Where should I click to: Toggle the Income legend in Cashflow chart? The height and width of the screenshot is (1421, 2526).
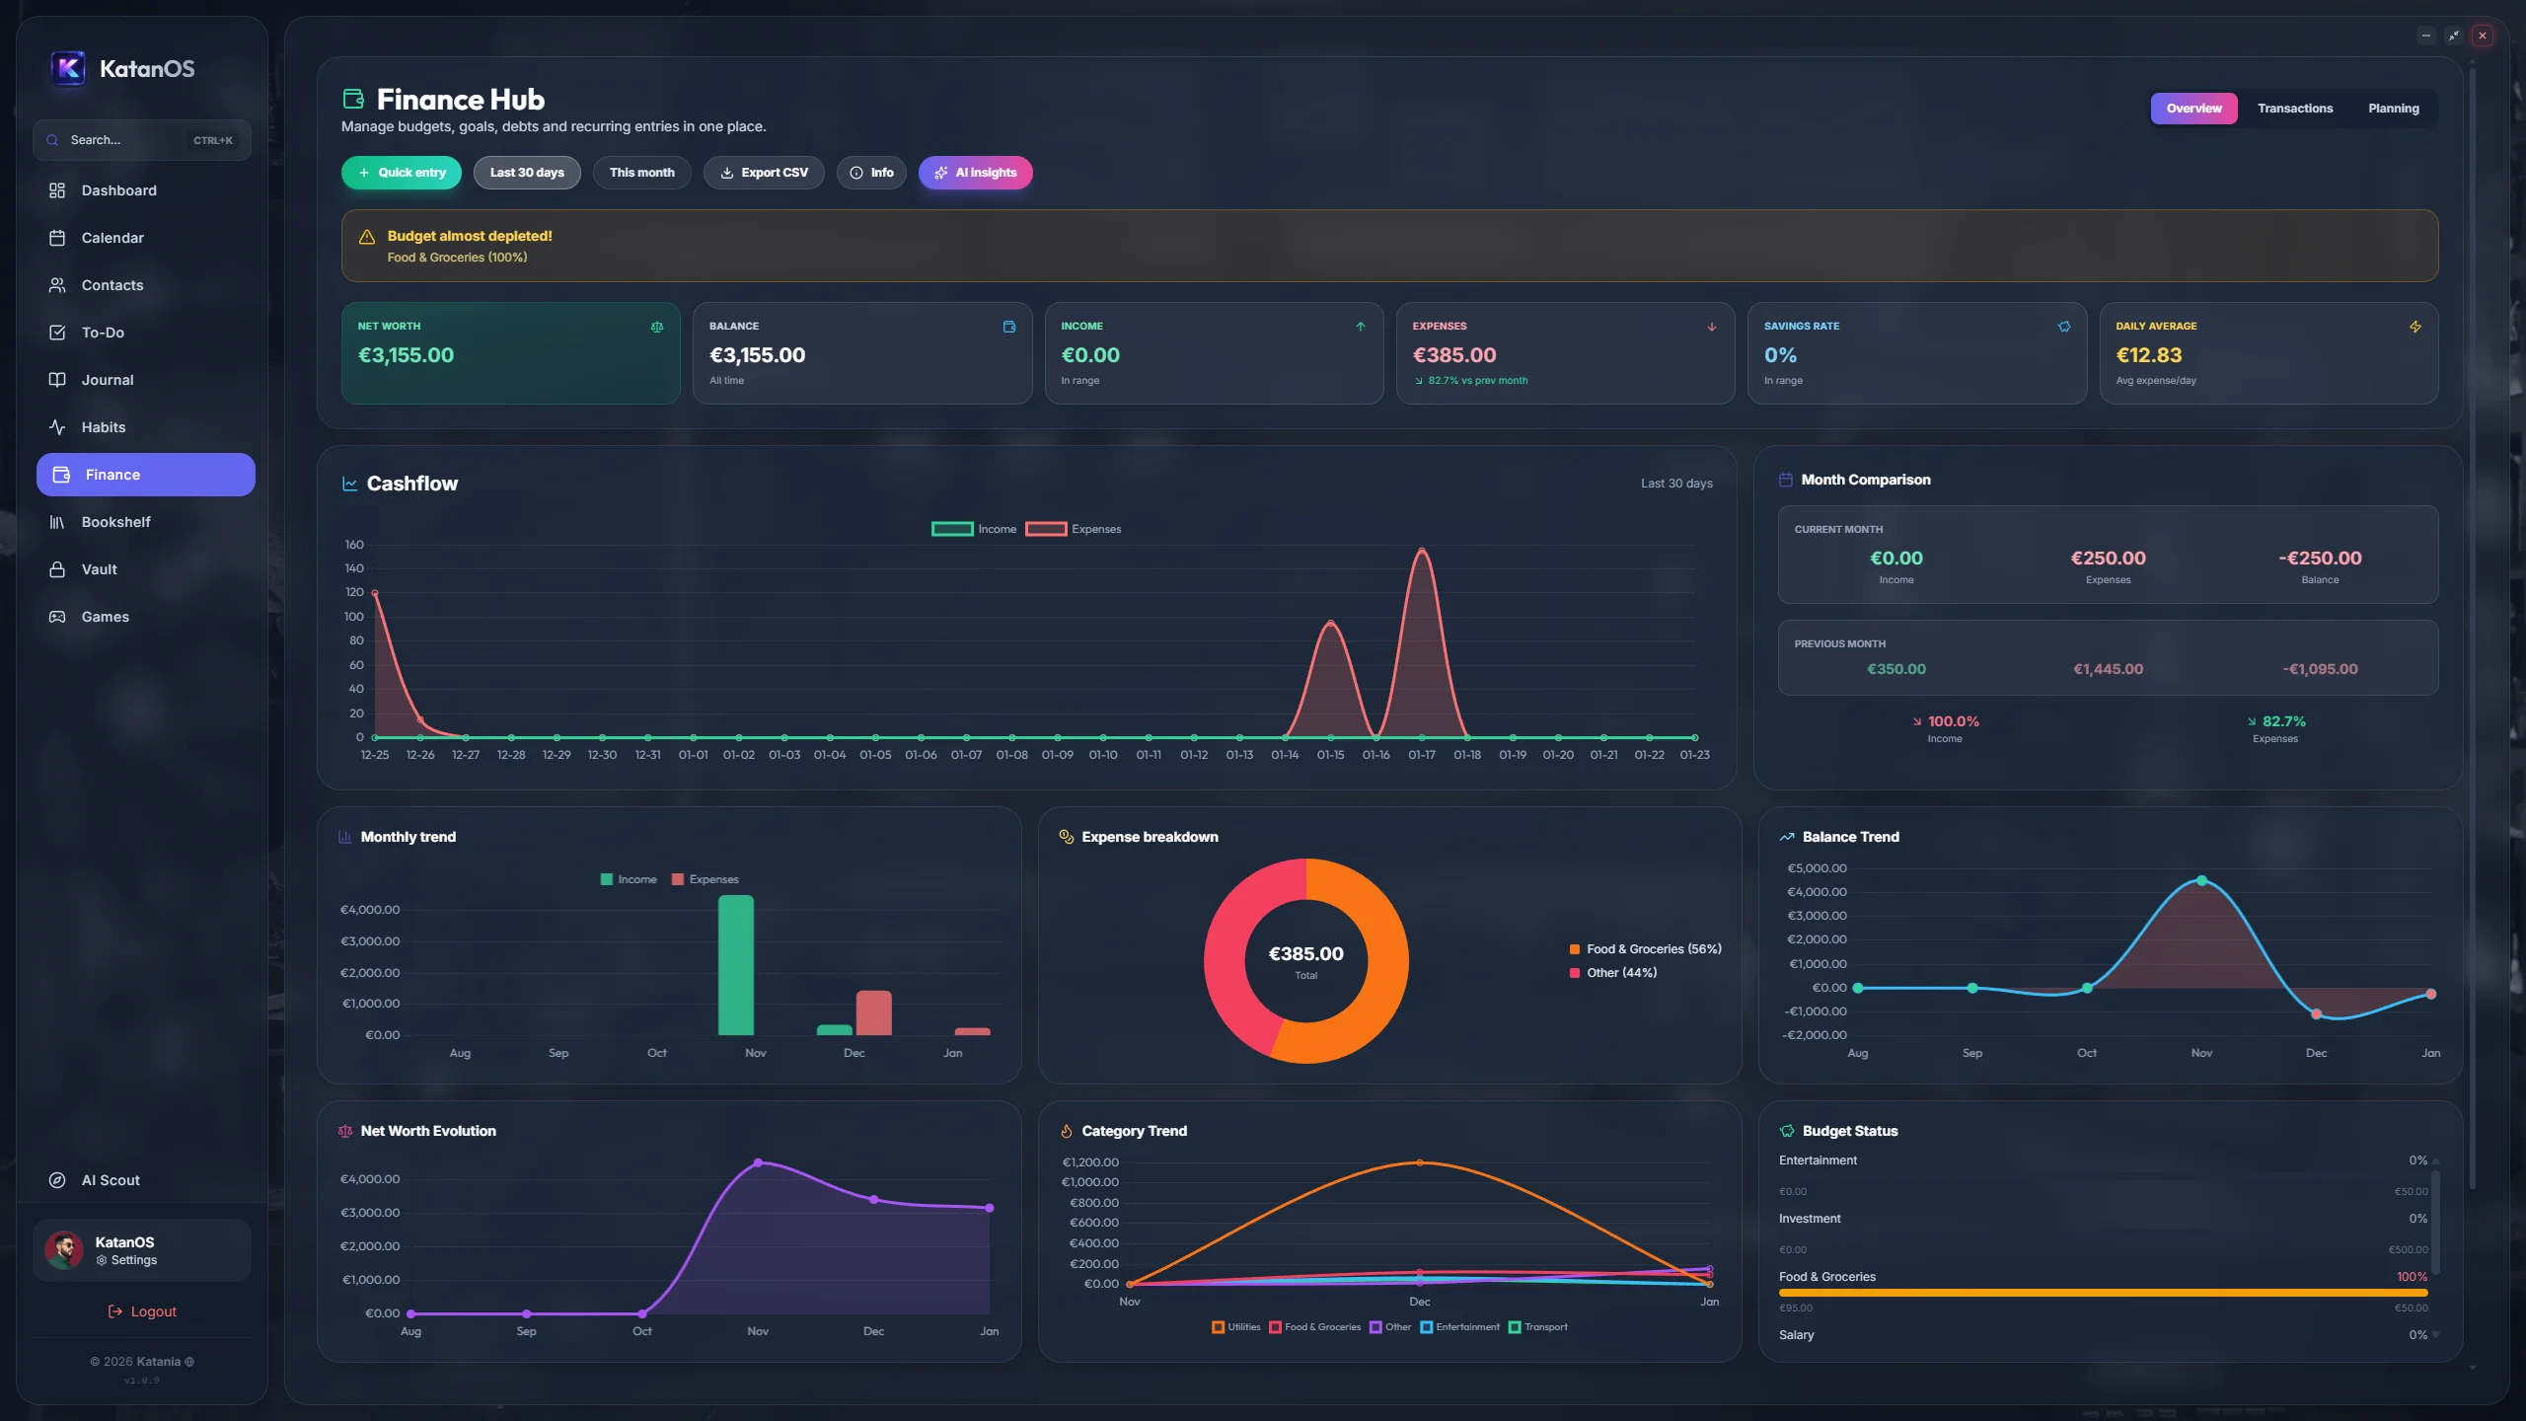coord(976,528)
